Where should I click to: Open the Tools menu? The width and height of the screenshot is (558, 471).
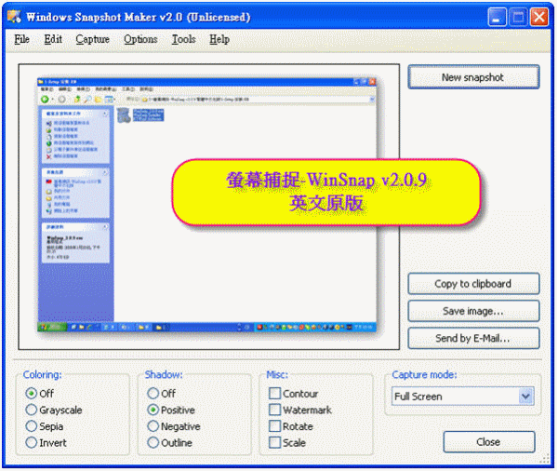click(x=183, y=39)
